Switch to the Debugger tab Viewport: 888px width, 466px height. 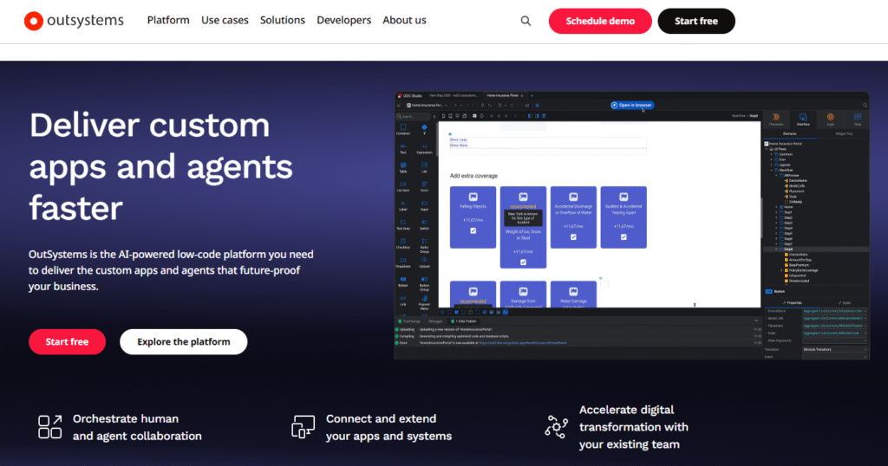tap(435, 321)
